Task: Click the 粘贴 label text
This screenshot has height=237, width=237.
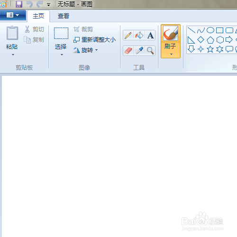Action: [x=12, y=47]
